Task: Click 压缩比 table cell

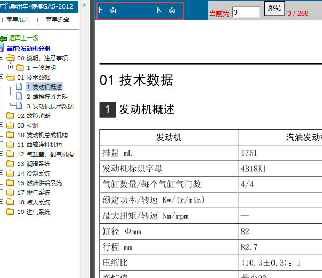Action: tap(169, 263)
